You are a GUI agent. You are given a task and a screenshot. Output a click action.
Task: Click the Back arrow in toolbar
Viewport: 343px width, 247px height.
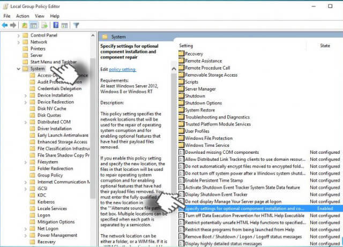pos(6,25)
